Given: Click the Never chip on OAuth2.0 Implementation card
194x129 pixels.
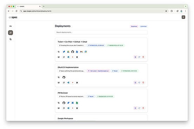Looking at the screenshot, I should tap(115, 71).
